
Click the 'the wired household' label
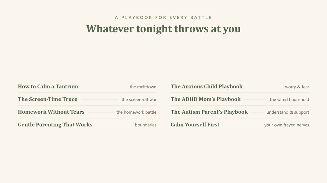[290, 99]
